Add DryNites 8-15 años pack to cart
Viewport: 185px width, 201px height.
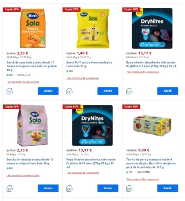(x=108, y=188)
